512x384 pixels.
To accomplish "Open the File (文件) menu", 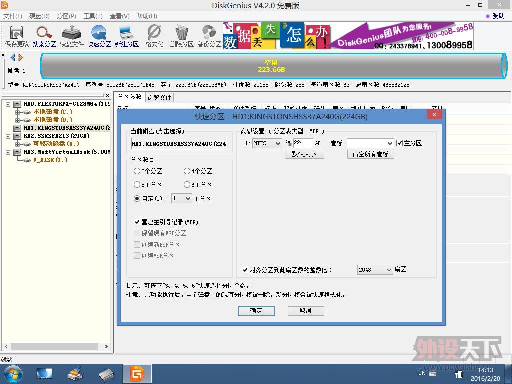I will point(13,16).
